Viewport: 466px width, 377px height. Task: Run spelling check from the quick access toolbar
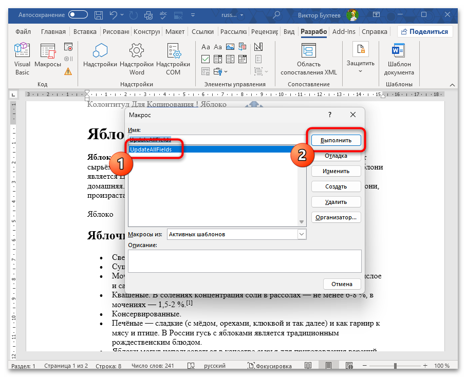click(x=163, y=15)
